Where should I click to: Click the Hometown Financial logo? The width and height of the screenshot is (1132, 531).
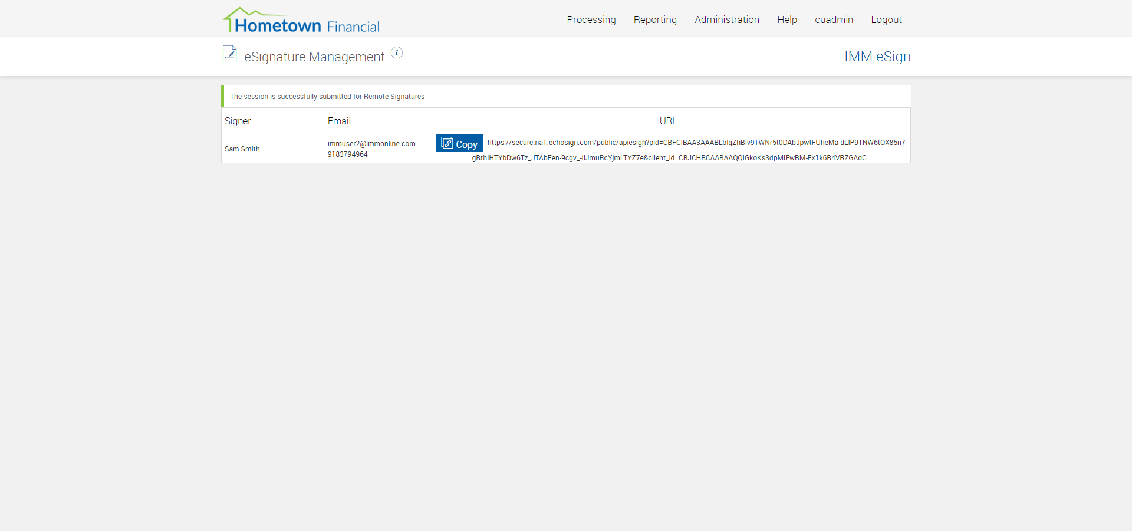point(301,20)
